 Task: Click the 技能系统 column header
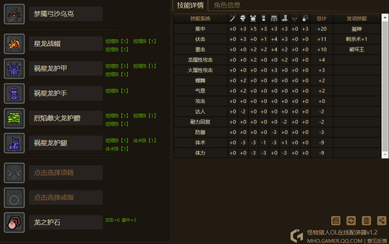point(200,18)
